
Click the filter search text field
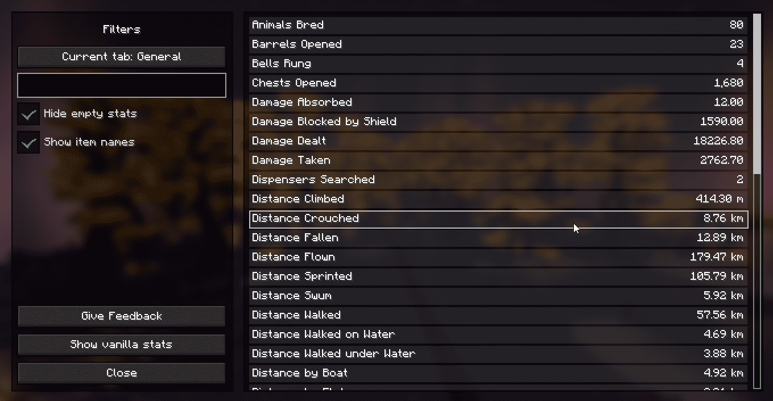[x=122, y=85]
